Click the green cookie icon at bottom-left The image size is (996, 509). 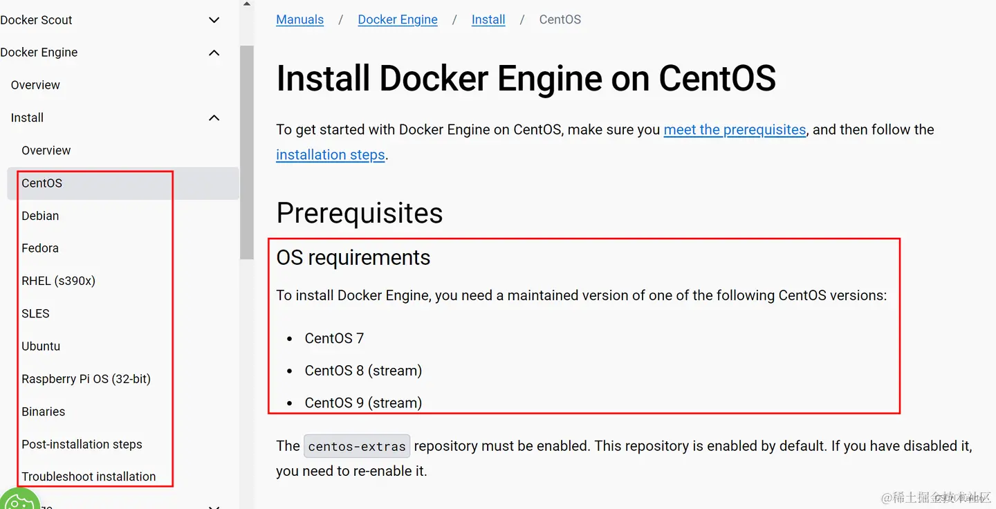click(19, 499)
